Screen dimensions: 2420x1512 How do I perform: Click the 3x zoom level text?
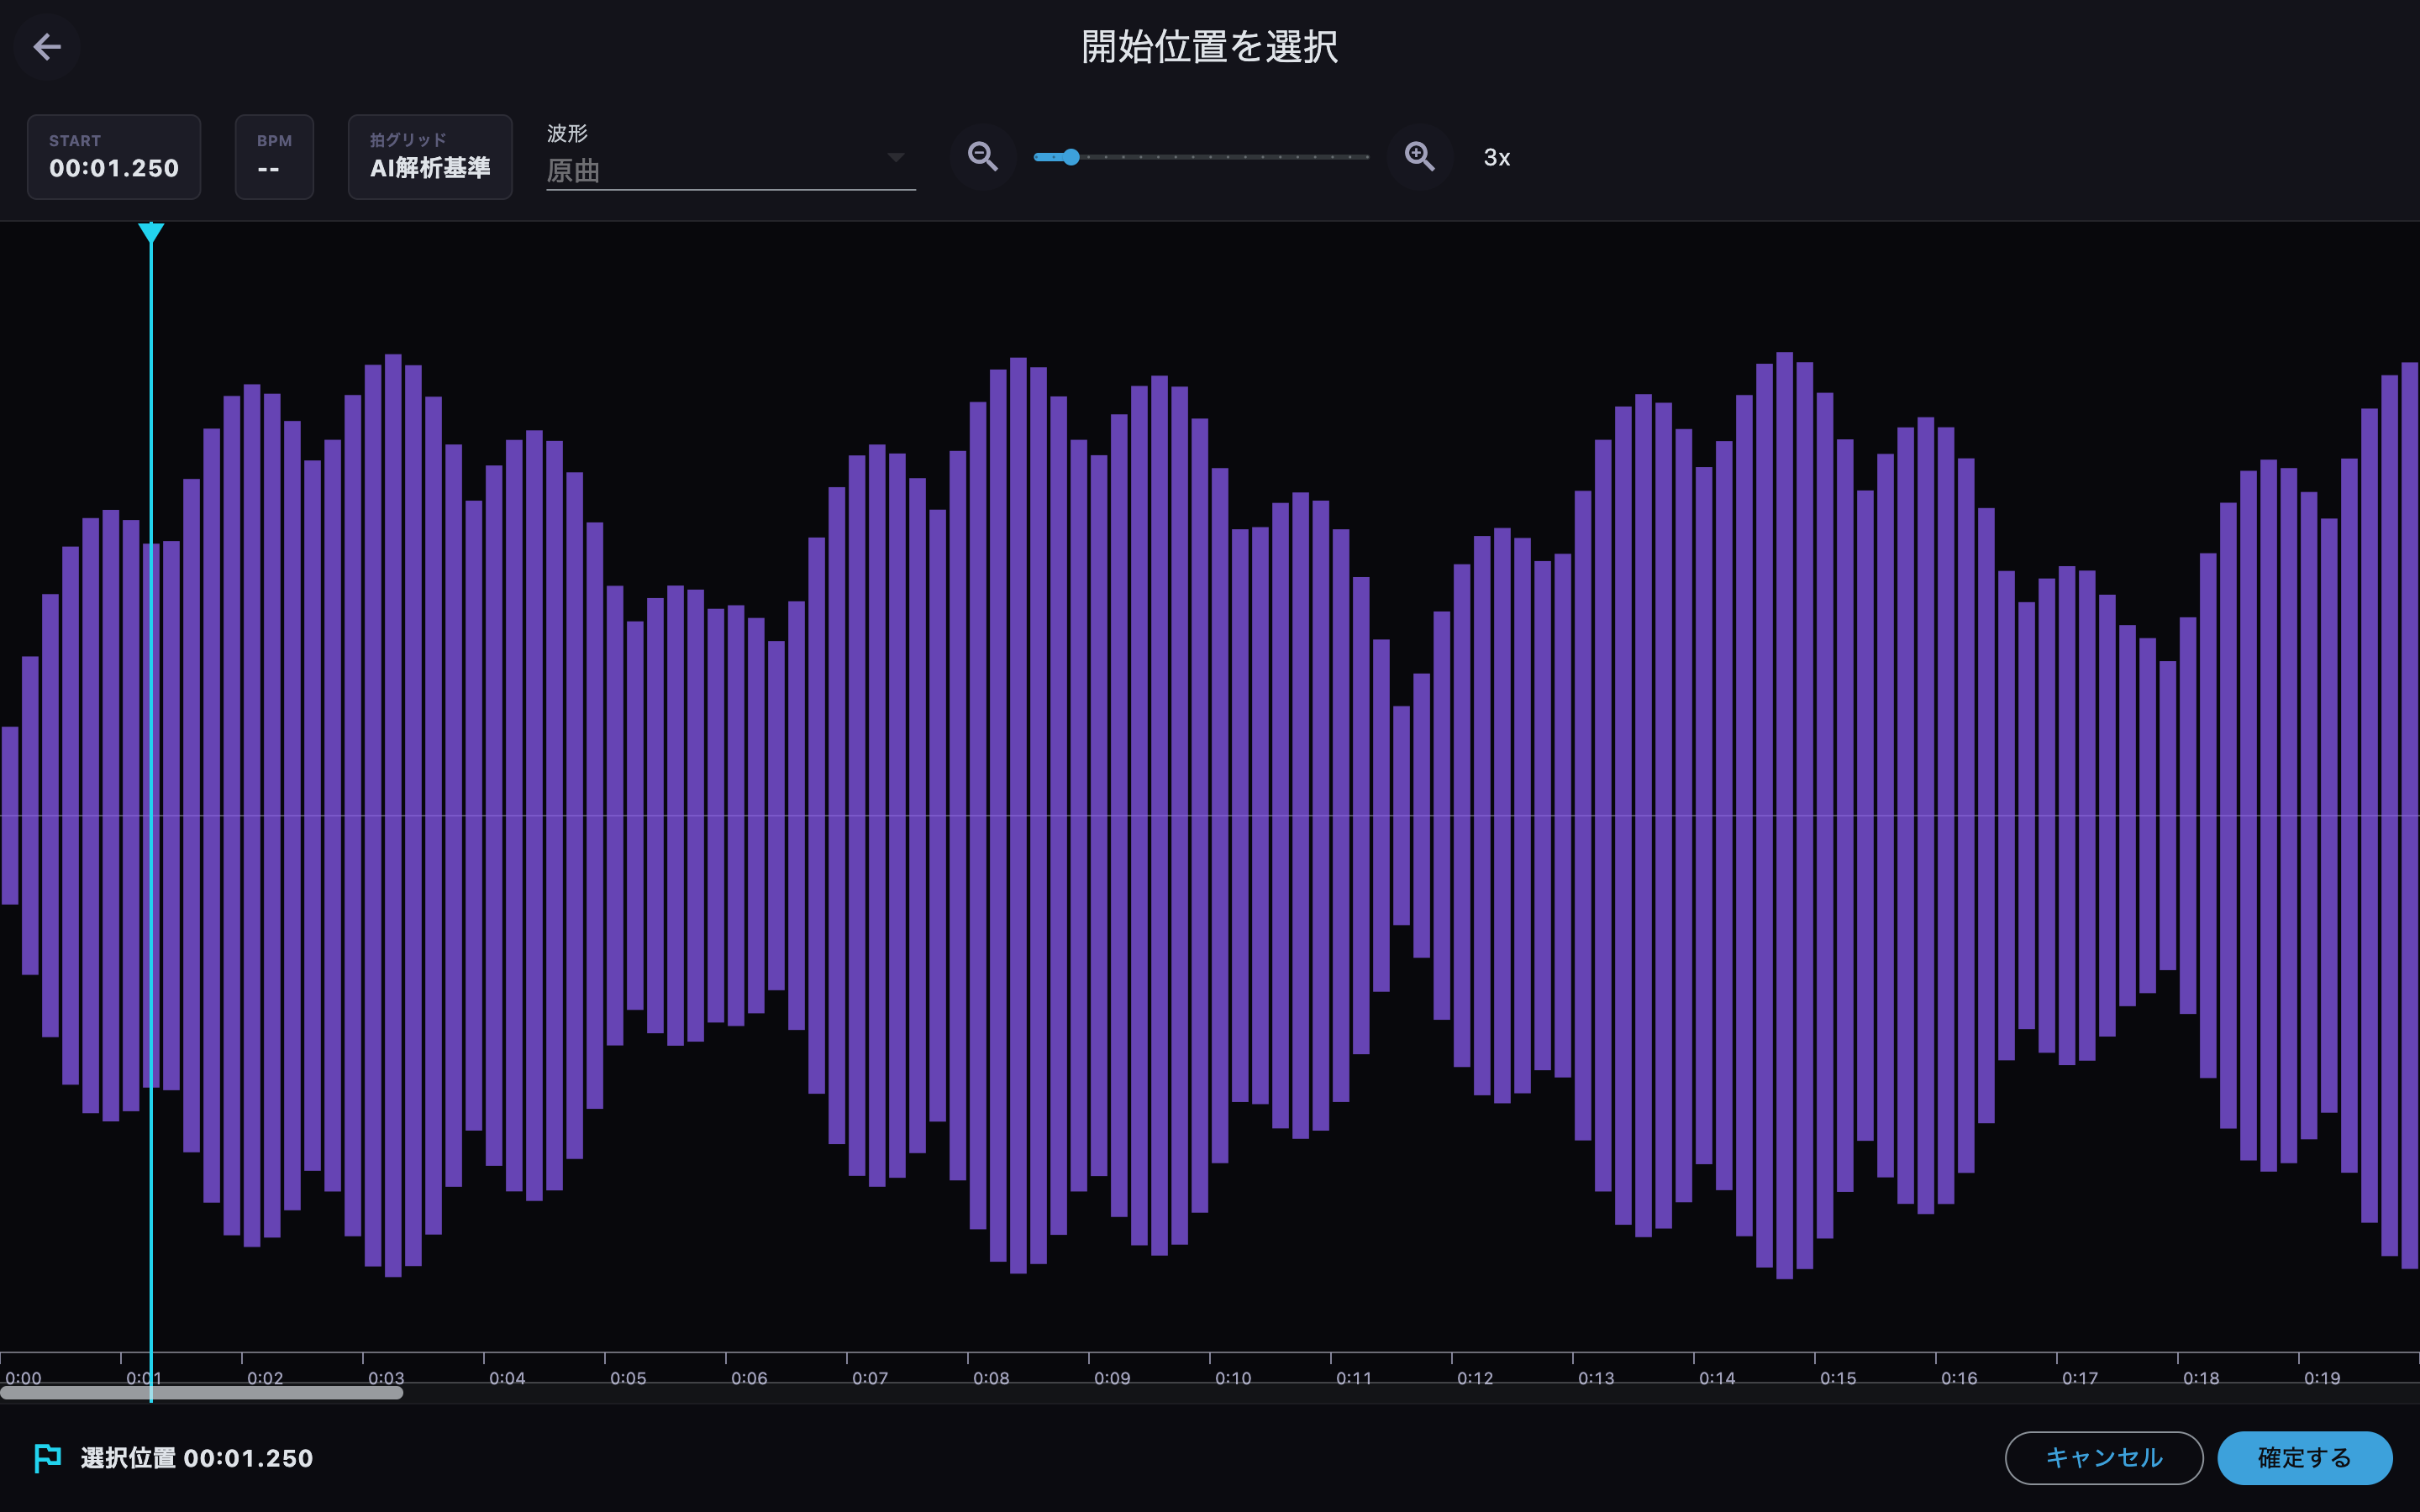[1497, 158]
